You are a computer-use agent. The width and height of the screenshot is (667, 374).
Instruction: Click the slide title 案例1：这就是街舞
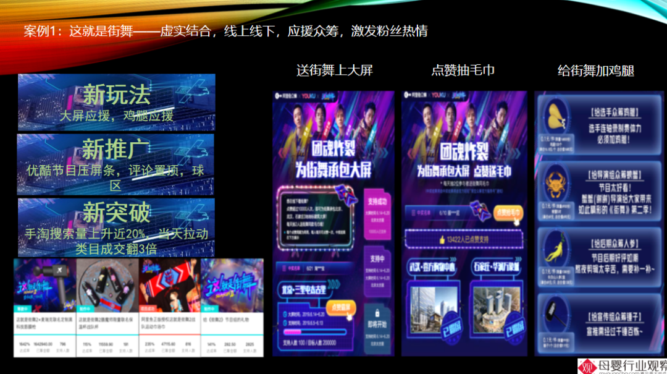coord(78,31)
